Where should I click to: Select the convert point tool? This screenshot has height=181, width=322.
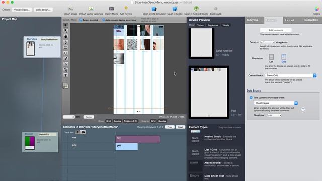(x=66, y=70)
